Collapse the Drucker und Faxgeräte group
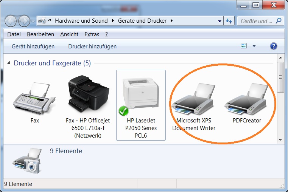Image resolution: width=288 pixels, height=192 pixels. point(9,63)
